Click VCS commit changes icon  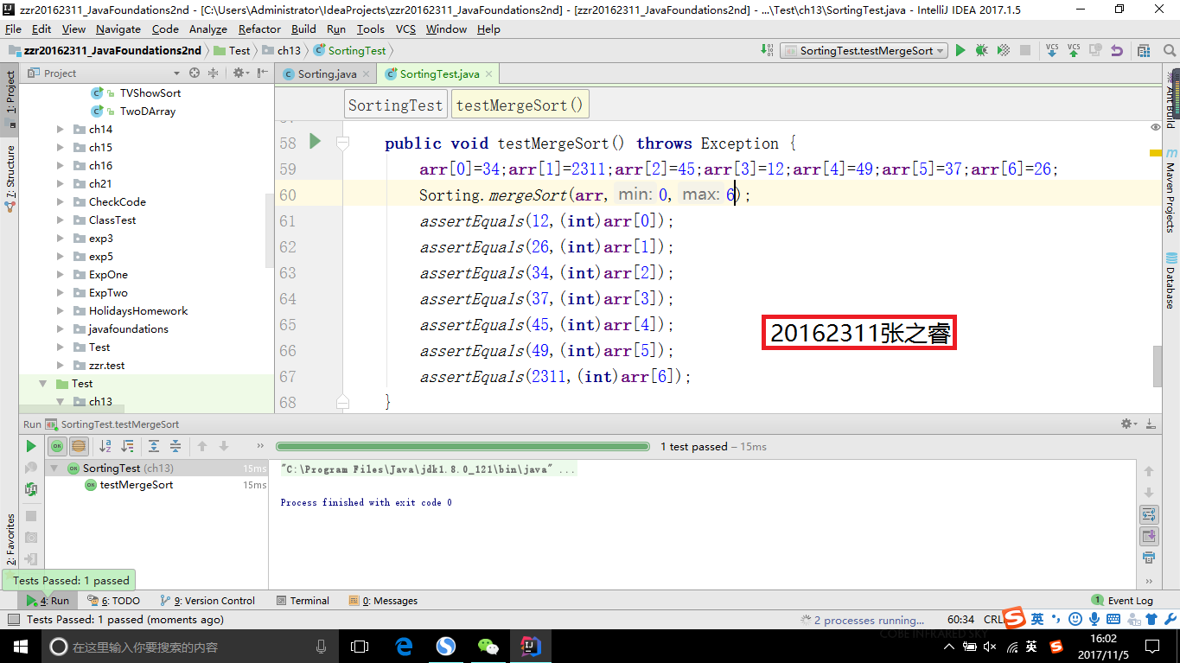[x=1074, y=50]
